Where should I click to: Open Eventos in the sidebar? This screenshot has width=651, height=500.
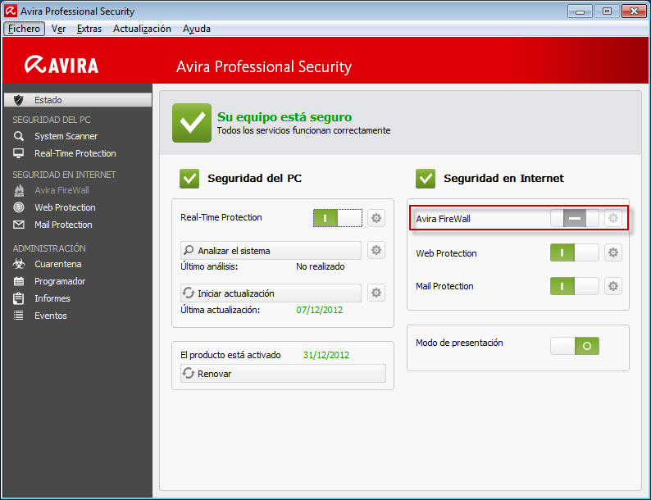pos(51,316)
